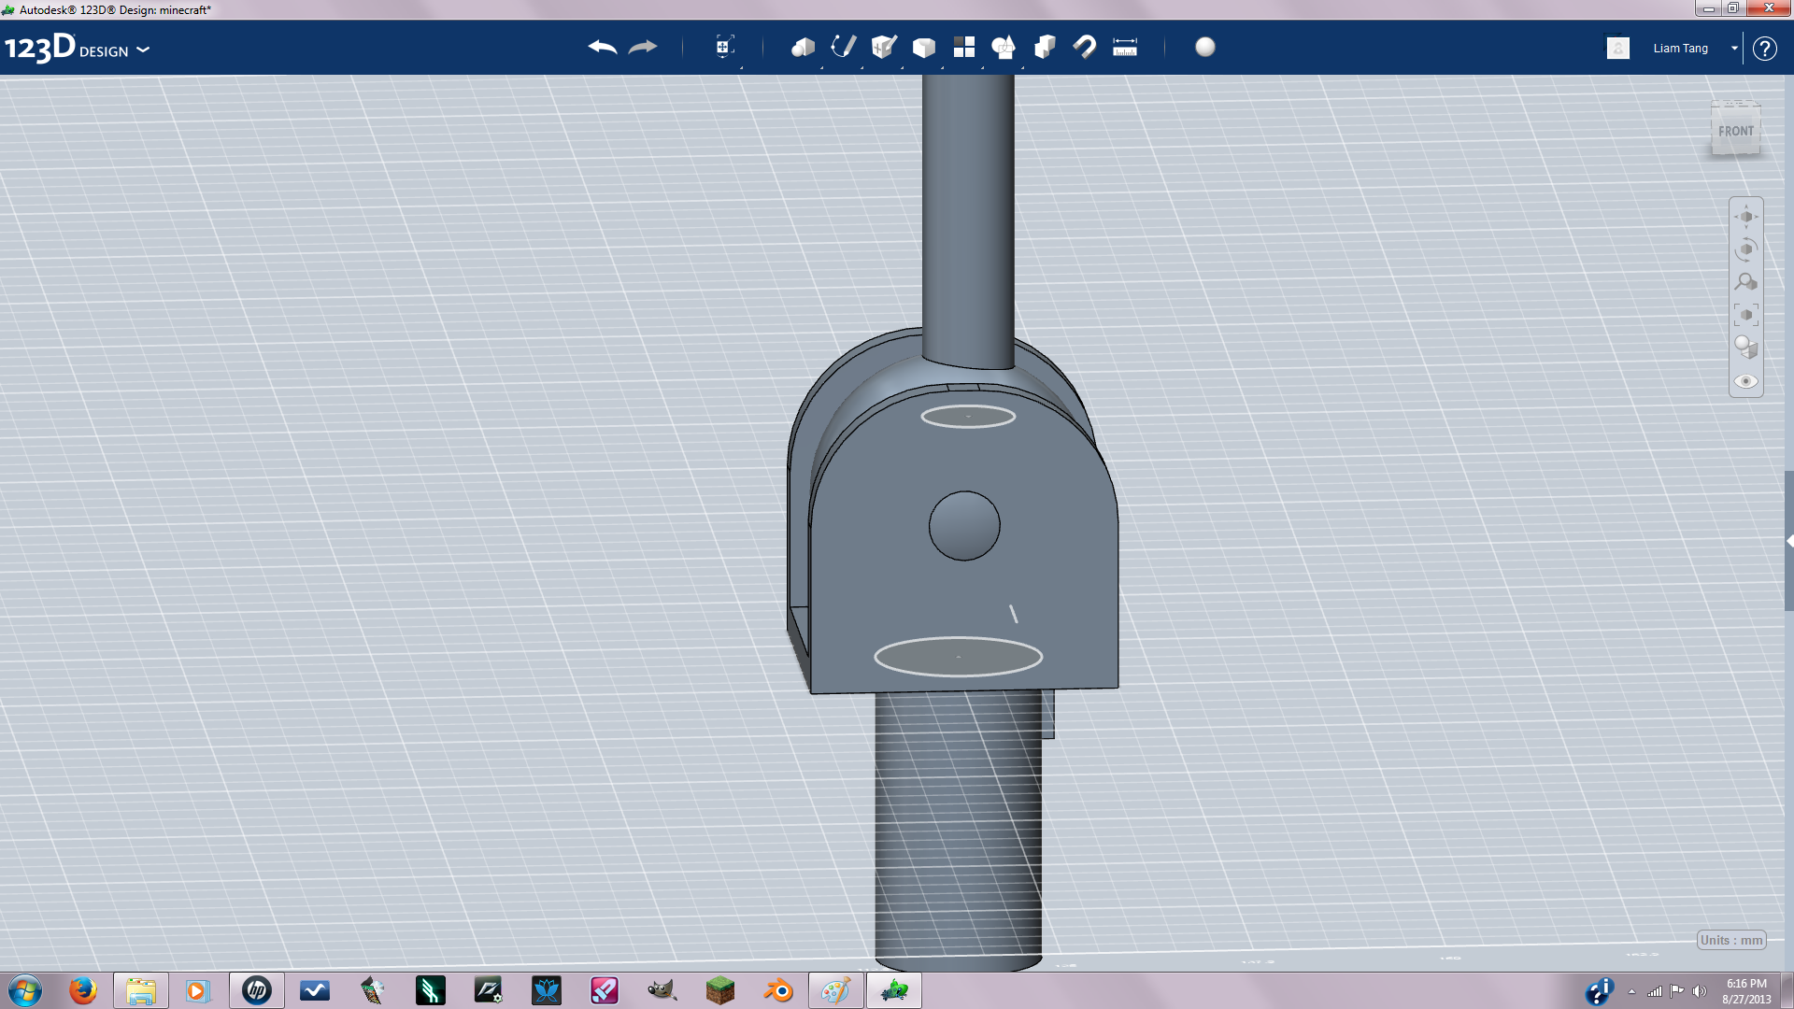Click the FRONT face of view cube
This screenshot has height=1009, width=1794.
click(x=1736, y=132)
